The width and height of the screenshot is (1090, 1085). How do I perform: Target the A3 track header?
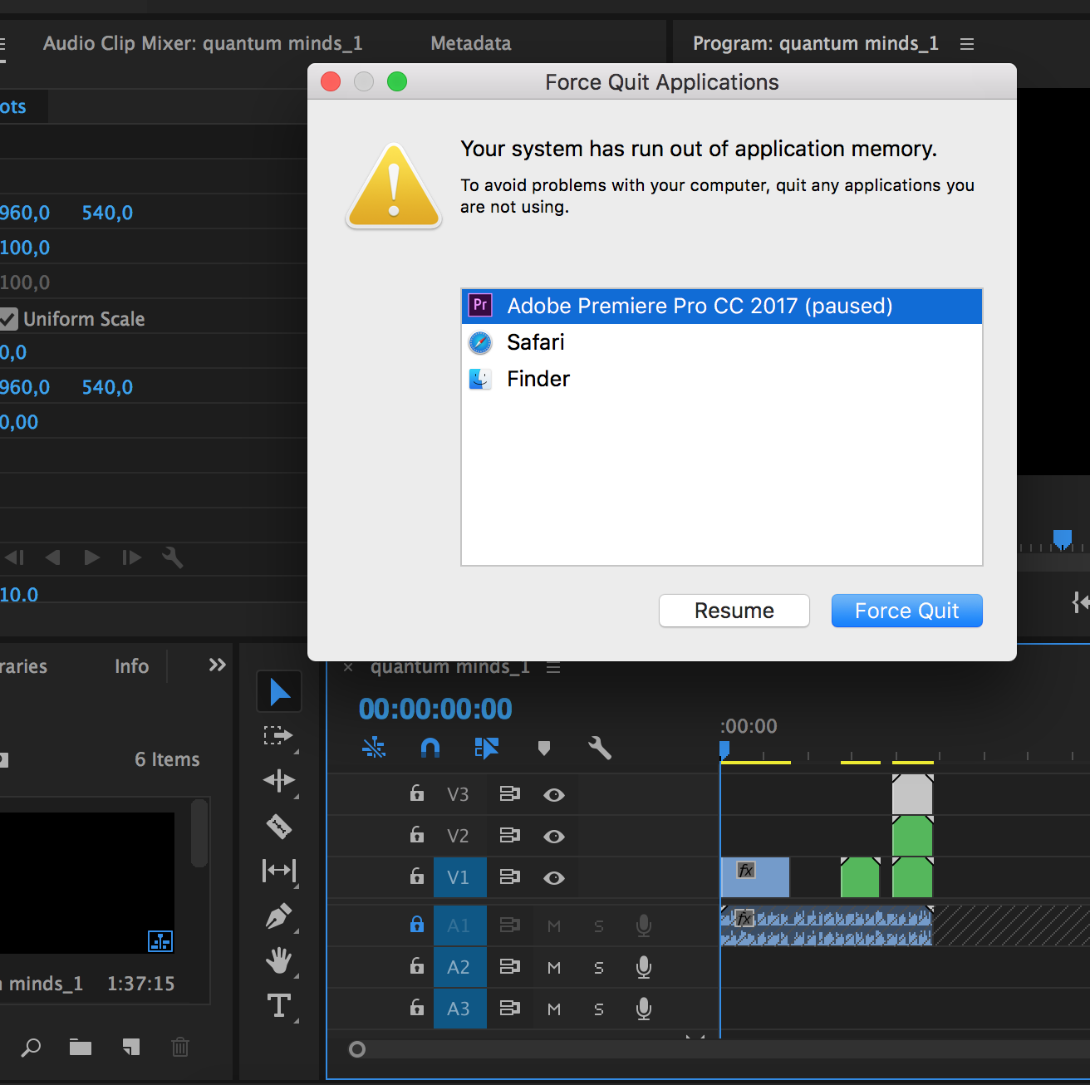[459, 1009]
